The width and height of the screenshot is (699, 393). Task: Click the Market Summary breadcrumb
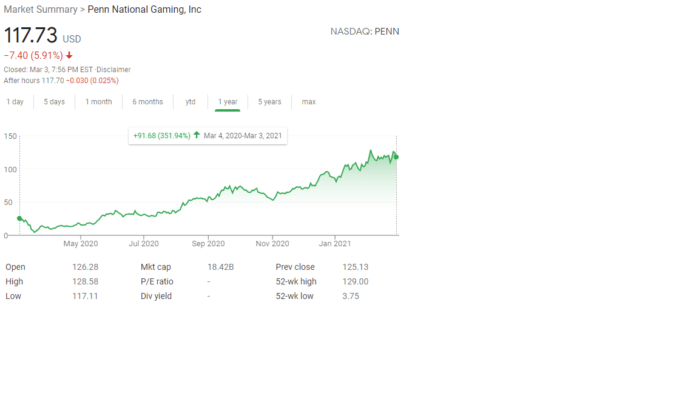(40, 10)
